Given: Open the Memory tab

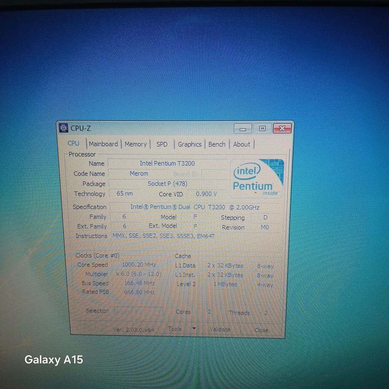Looking at the screenshot, I should (x=136, y=144).
